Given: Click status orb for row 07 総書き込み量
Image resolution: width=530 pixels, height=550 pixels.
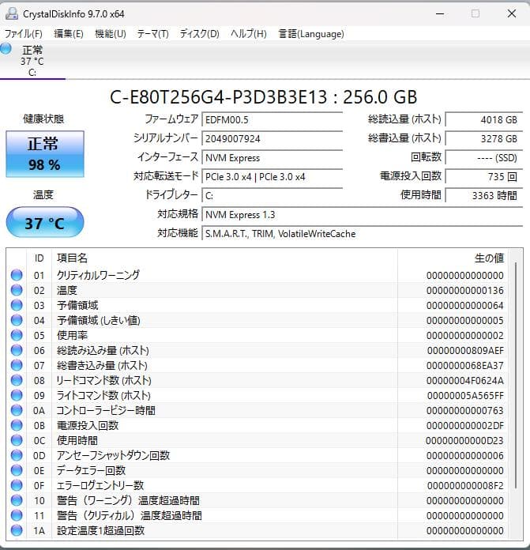Looking at the screenshot, I should point(17,365).
